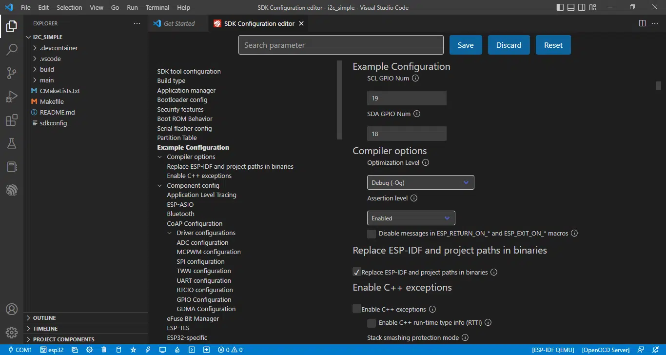Click build project cylinder icon in status bar
This screenshot has height=355, width=666.
click(x=118, y=350)
